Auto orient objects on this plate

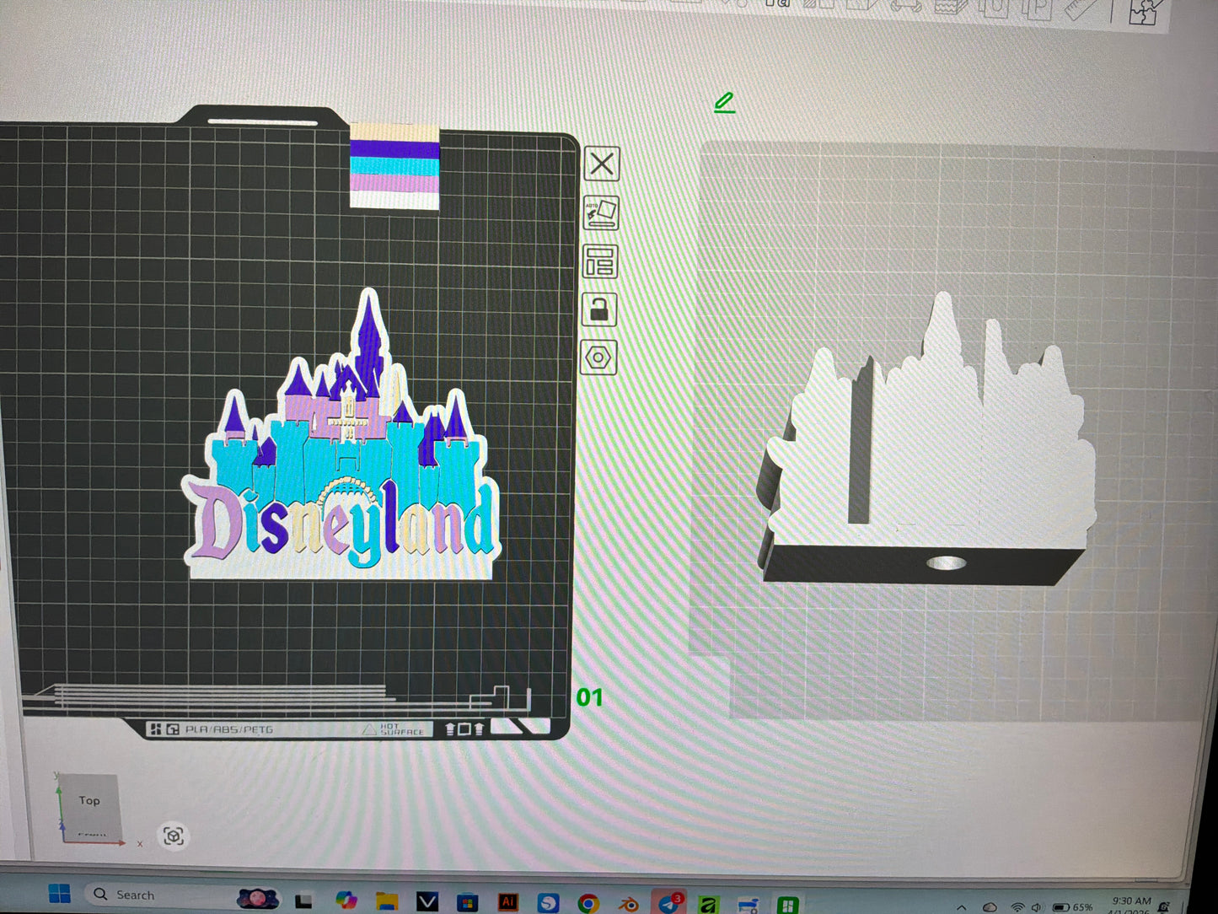(602, 212)
